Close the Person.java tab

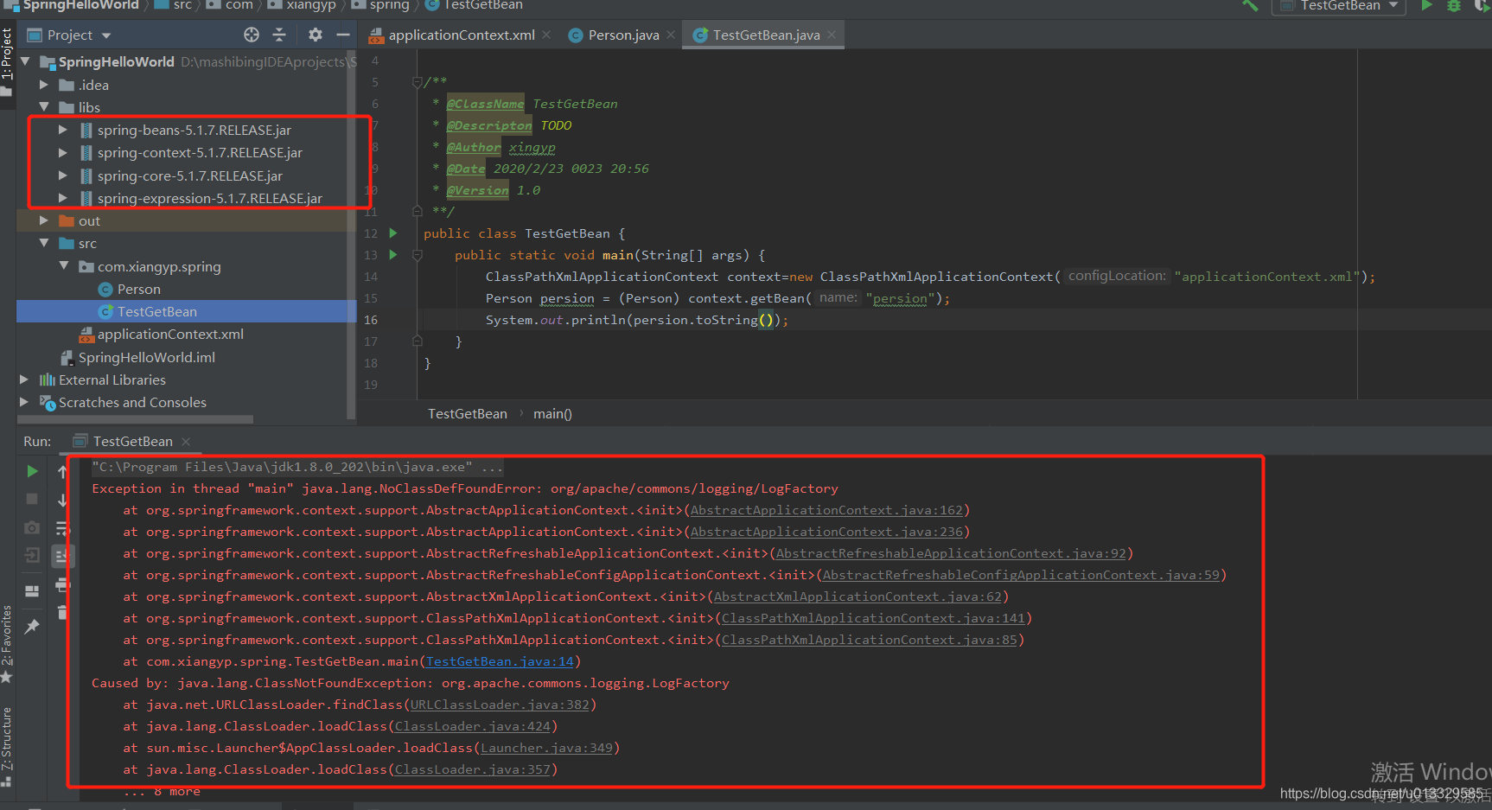pyautogui.click(x=671, y=35)
